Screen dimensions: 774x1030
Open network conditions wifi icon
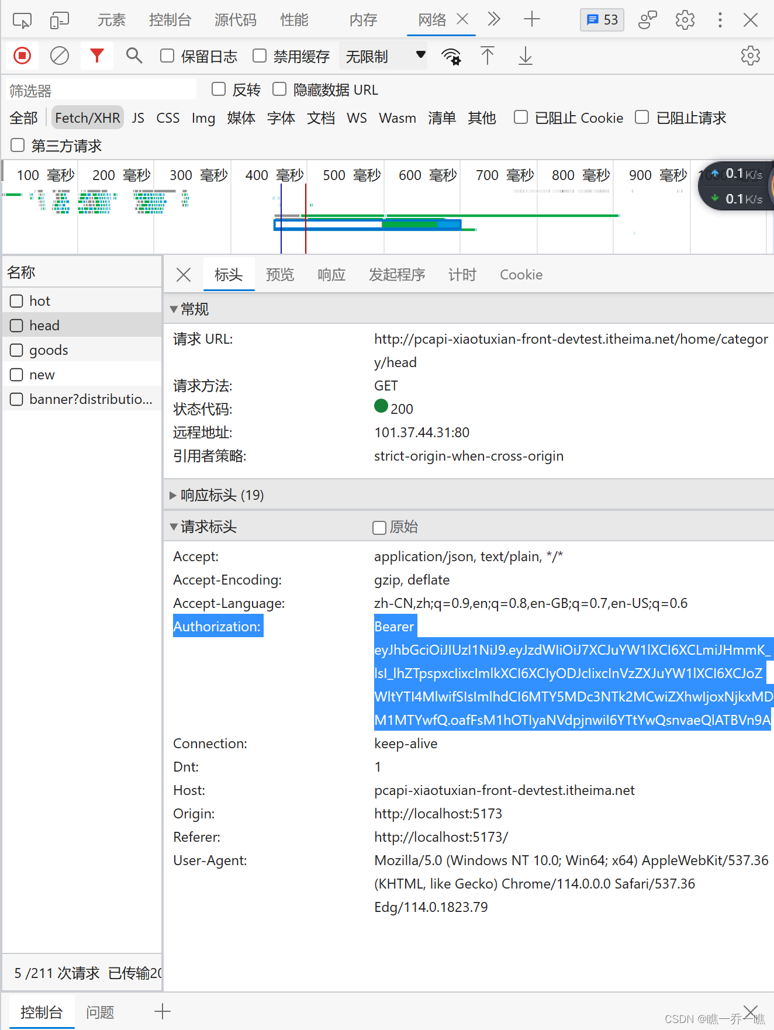[x=451, y=57]
